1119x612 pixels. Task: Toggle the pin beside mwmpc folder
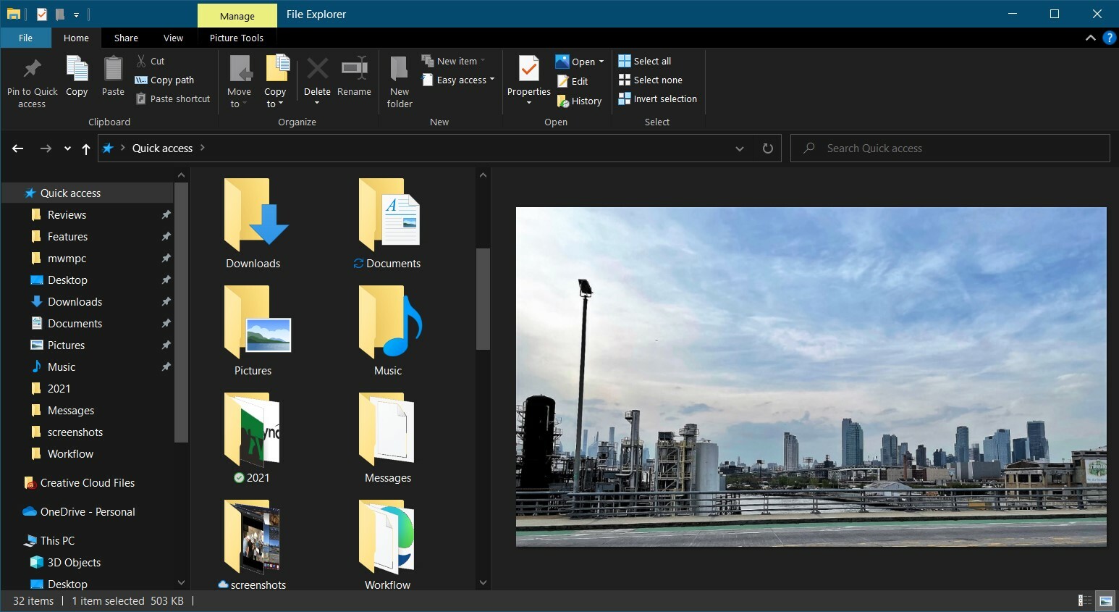click(166, 259)
